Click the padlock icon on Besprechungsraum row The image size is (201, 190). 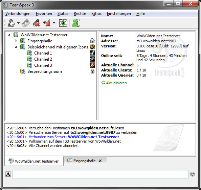(92, 71)
